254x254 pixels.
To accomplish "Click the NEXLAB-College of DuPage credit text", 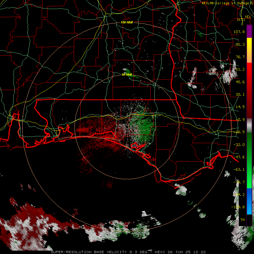I will (x=225, y=3).
